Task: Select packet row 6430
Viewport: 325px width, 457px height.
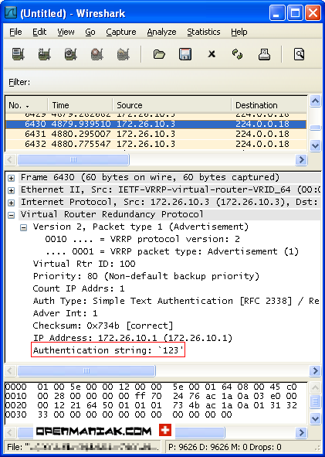Action: click(156, 124)
